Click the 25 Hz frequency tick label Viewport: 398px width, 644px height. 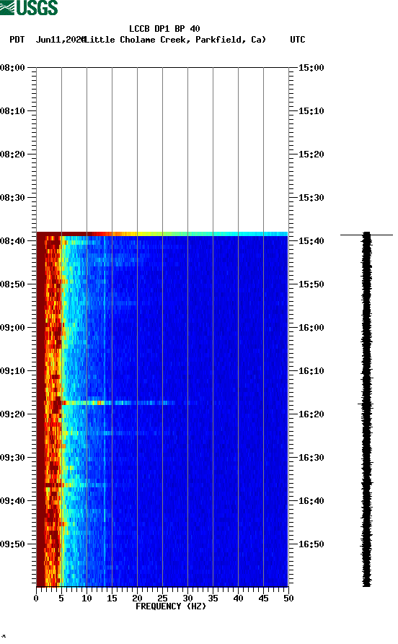coord(162,599)
